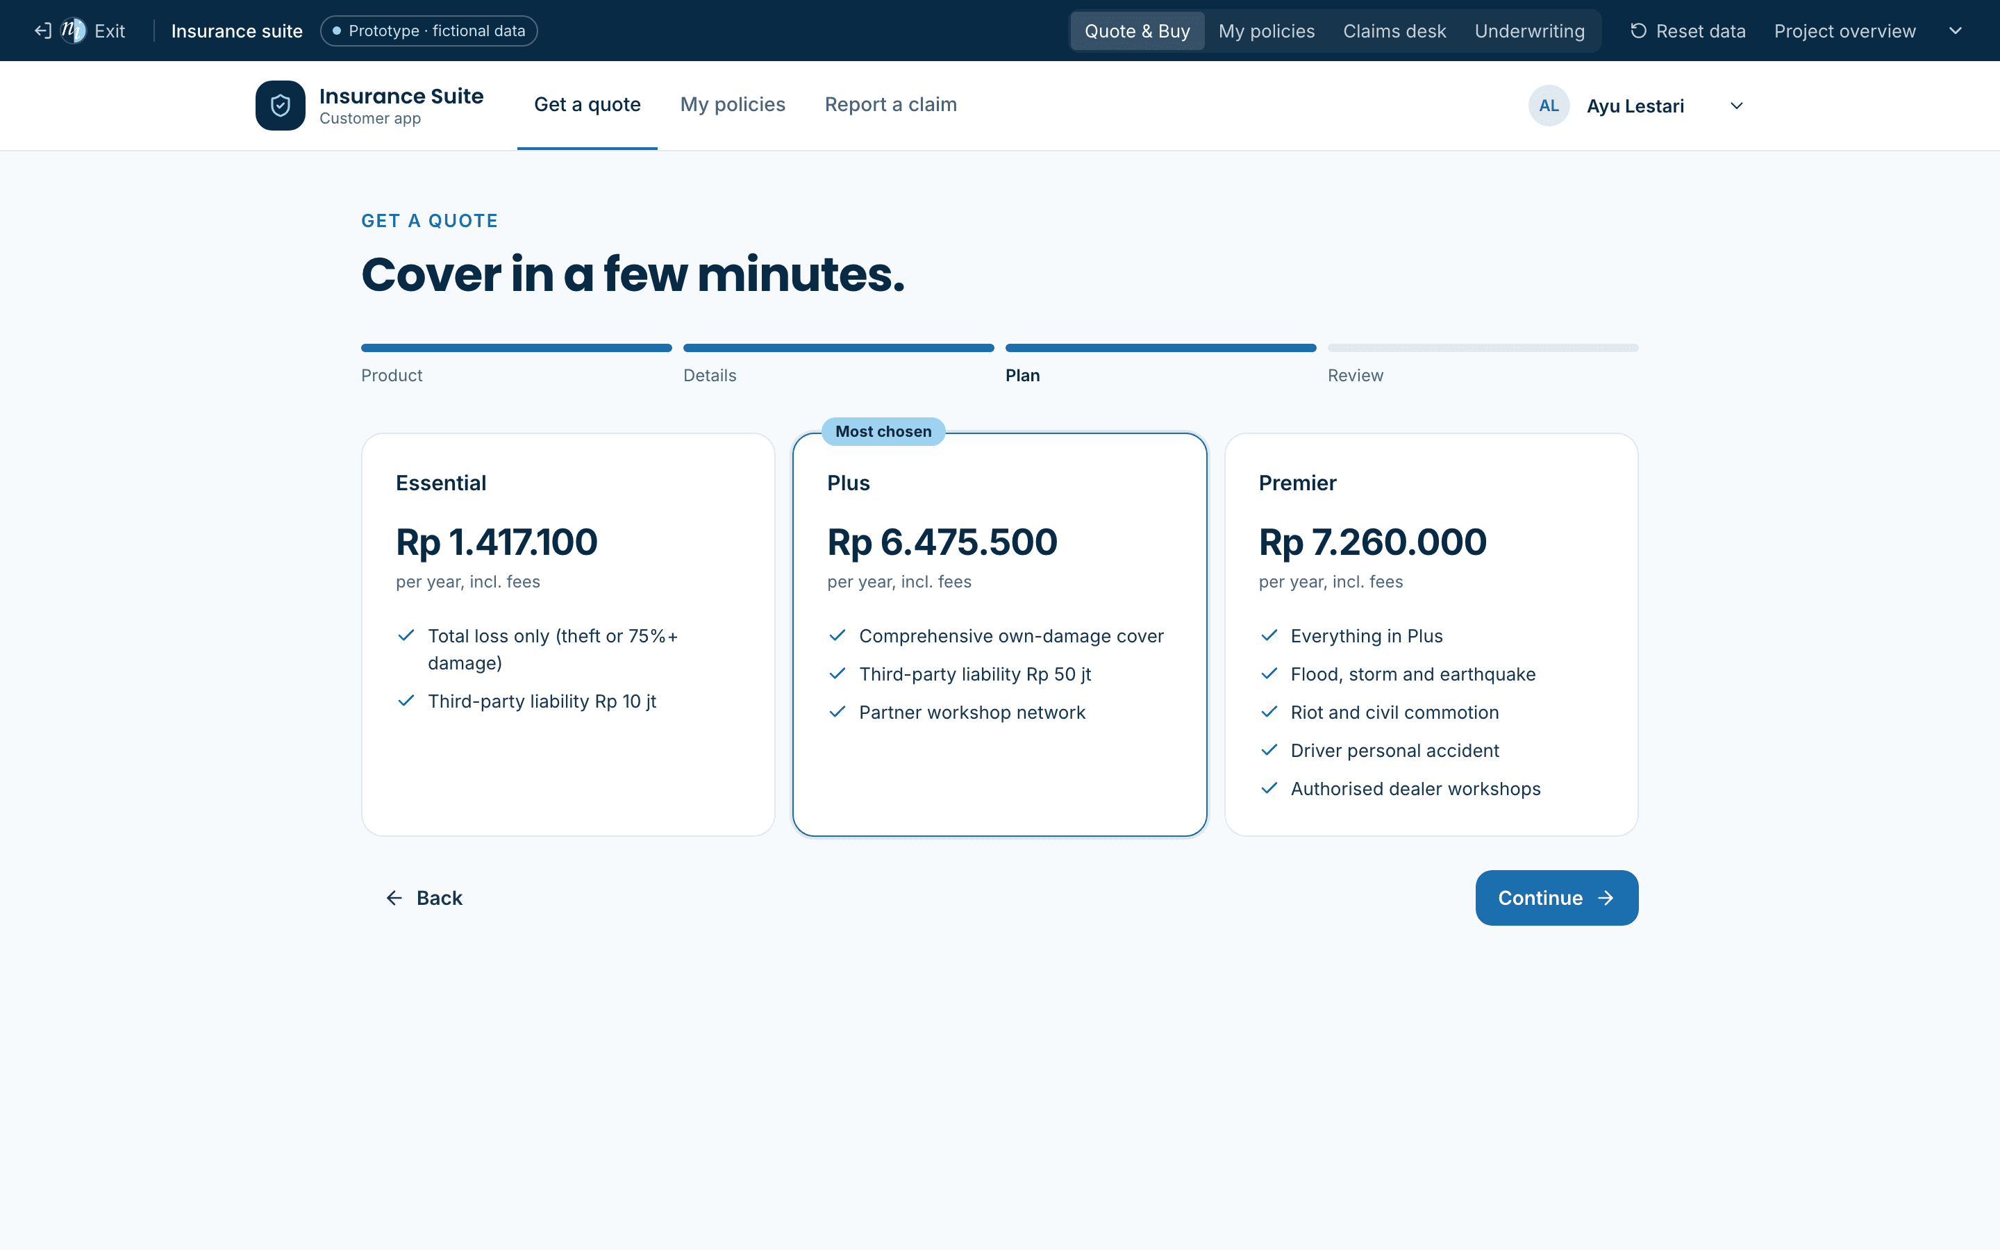Expand the Project overview chevron
2000x1250 pixels.
click(1956, 31)
